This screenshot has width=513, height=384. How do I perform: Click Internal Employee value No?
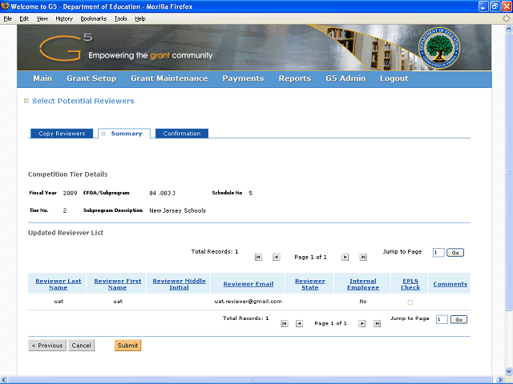pyautogui.click(x=363, y=302)
